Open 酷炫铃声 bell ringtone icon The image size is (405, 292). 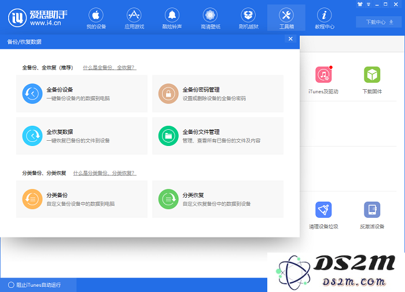(x=172, y=15)
